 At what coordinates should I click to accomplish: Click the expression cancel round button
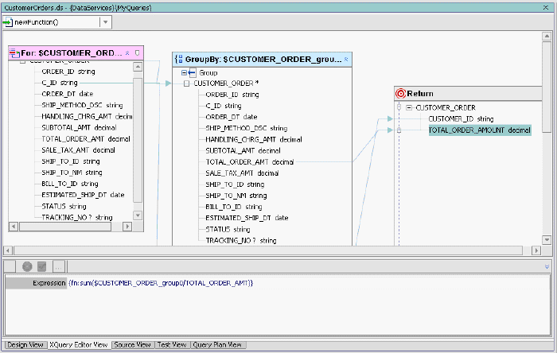[x=27, y=266]
